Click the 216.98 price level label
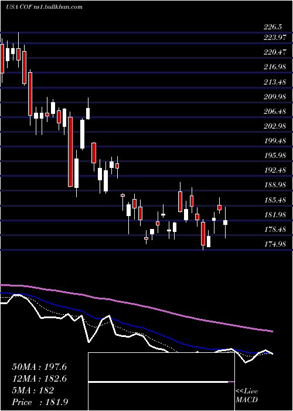The height and width of the screenshot is (411, 293). click(x=275, y=67)
